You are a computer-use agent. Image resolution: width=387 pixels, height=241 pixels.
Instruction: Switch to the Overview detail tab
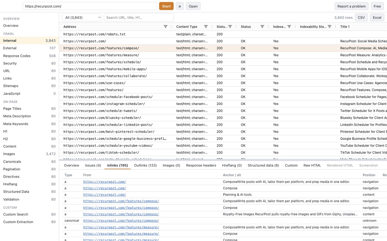tap(72, 165)
